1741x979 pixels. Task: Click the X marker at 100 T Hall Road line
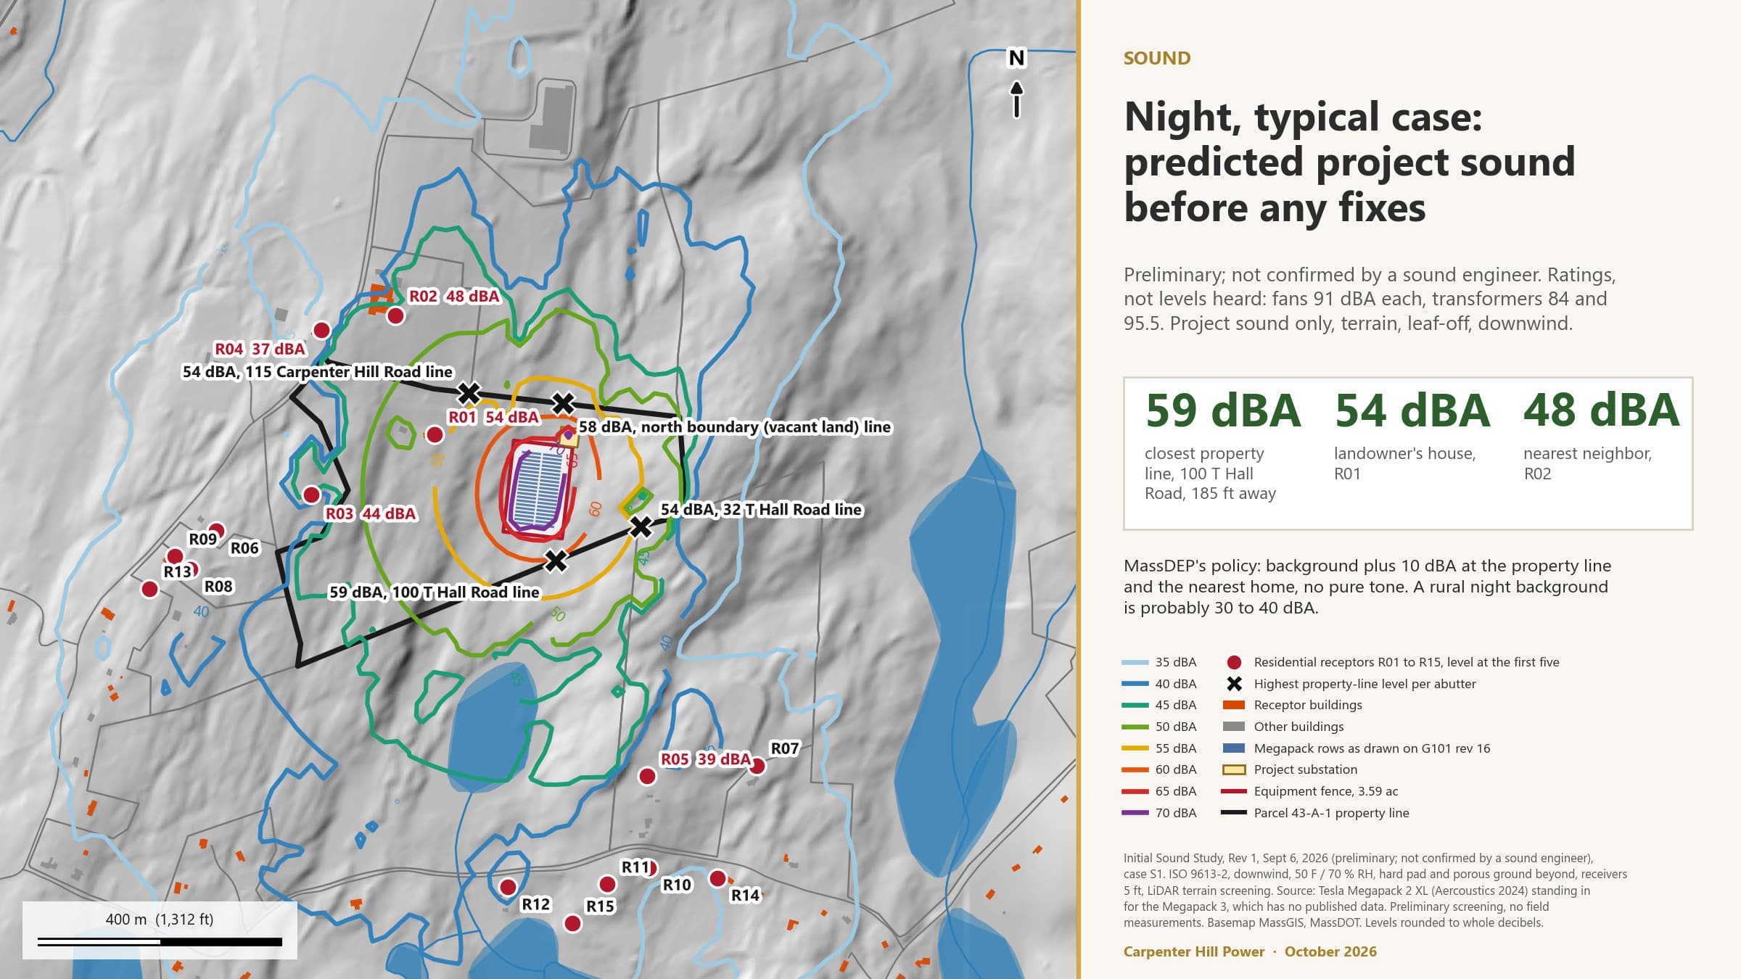(x=556, y=561)
